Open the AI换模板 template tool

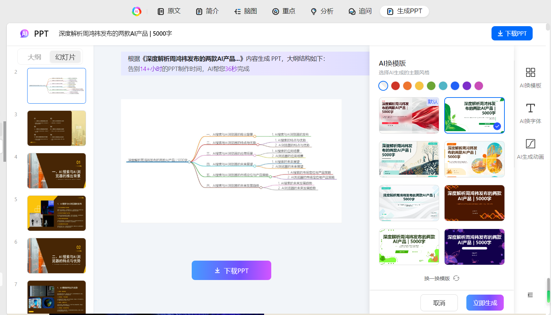[530, 77]
